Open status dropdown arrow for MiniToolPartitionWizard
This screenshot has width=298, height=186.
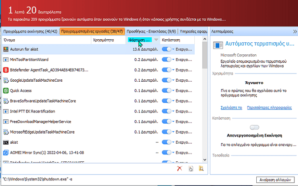(x=173, y=59)
